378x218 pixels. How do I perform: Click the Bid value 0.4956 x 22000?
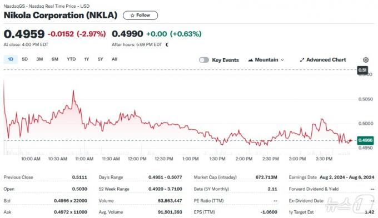(x=71, y=201)
